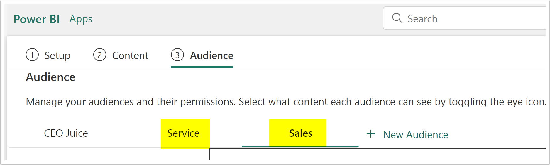This screenshot has height=165, width=550.
Task: Switch to the Setup step label
Action: pyautogui.click(x=57, y=55)
